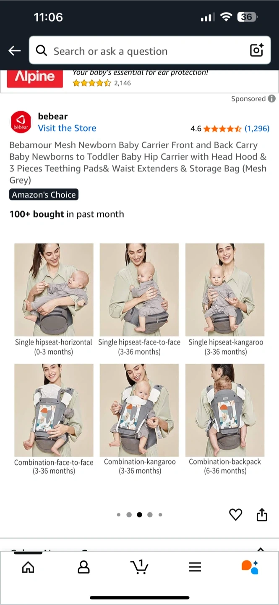Tap the back arrow icon
Viewport: 279px width, 605px height.
(14, 51)
